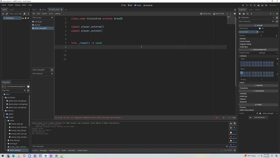This screenshot has width=280, height=158.
Task: Open the Scene menu
Action: pos(4,5)
